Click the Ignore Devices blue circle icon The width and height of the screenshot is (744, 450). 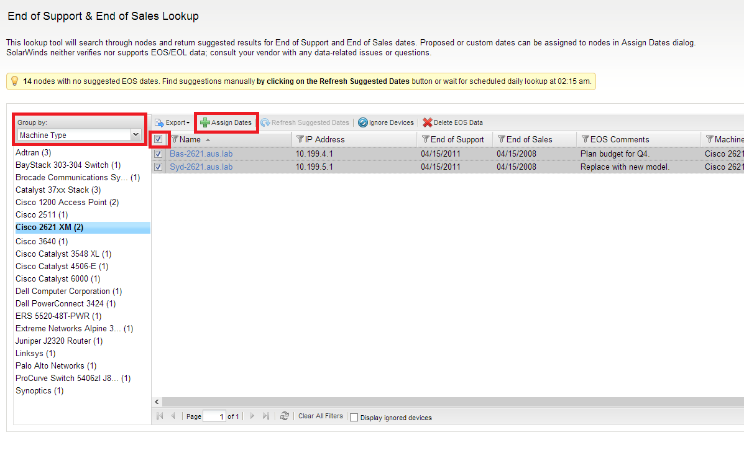click(362, 122)
